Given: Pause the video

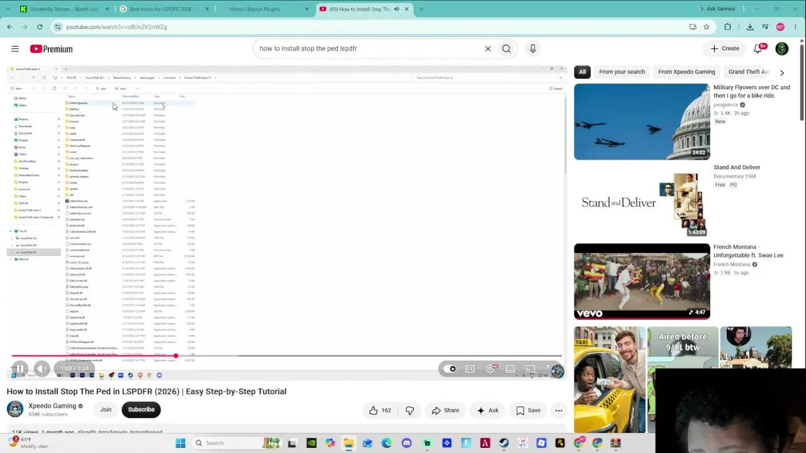Looking at the screenshot, I should [x=20, y=369].
